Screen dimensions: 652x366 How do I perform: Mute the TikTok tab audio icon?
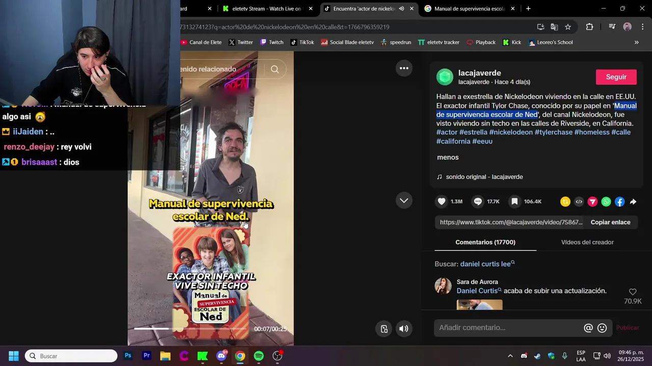pos(401,9)
